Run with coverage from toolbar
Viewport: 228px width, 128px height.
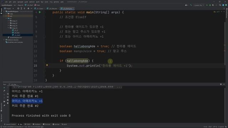pyautogui.click(x=213, y=5)
